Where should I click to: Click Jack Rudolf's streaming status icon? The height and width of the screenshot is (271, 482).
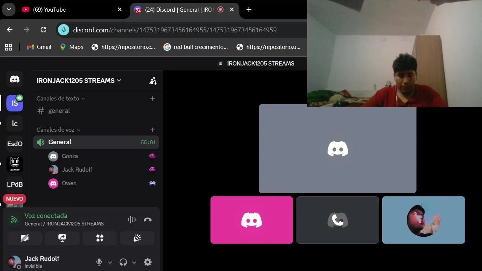[153, 169]
